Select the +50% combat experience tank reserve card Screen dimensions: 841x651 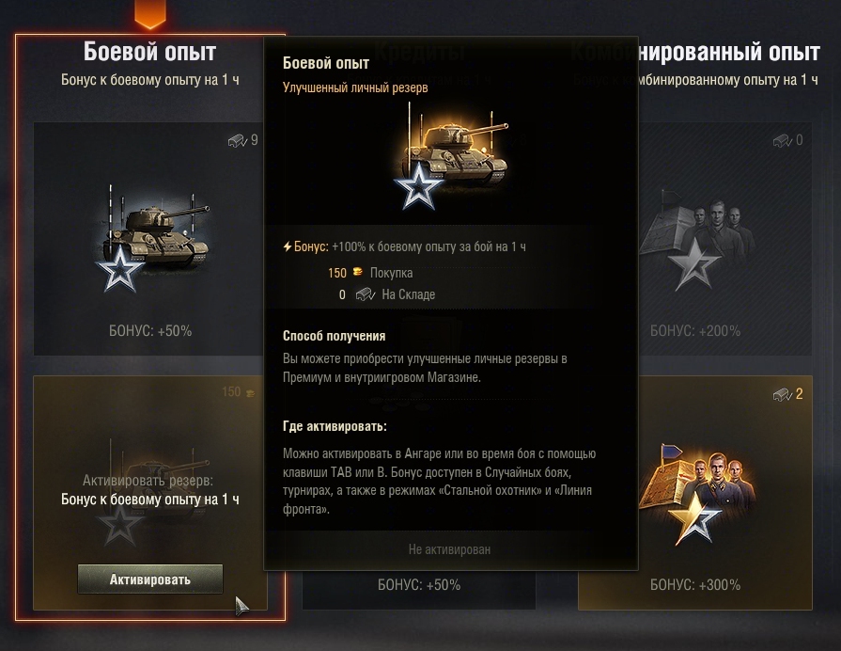[x=150, y=239]
